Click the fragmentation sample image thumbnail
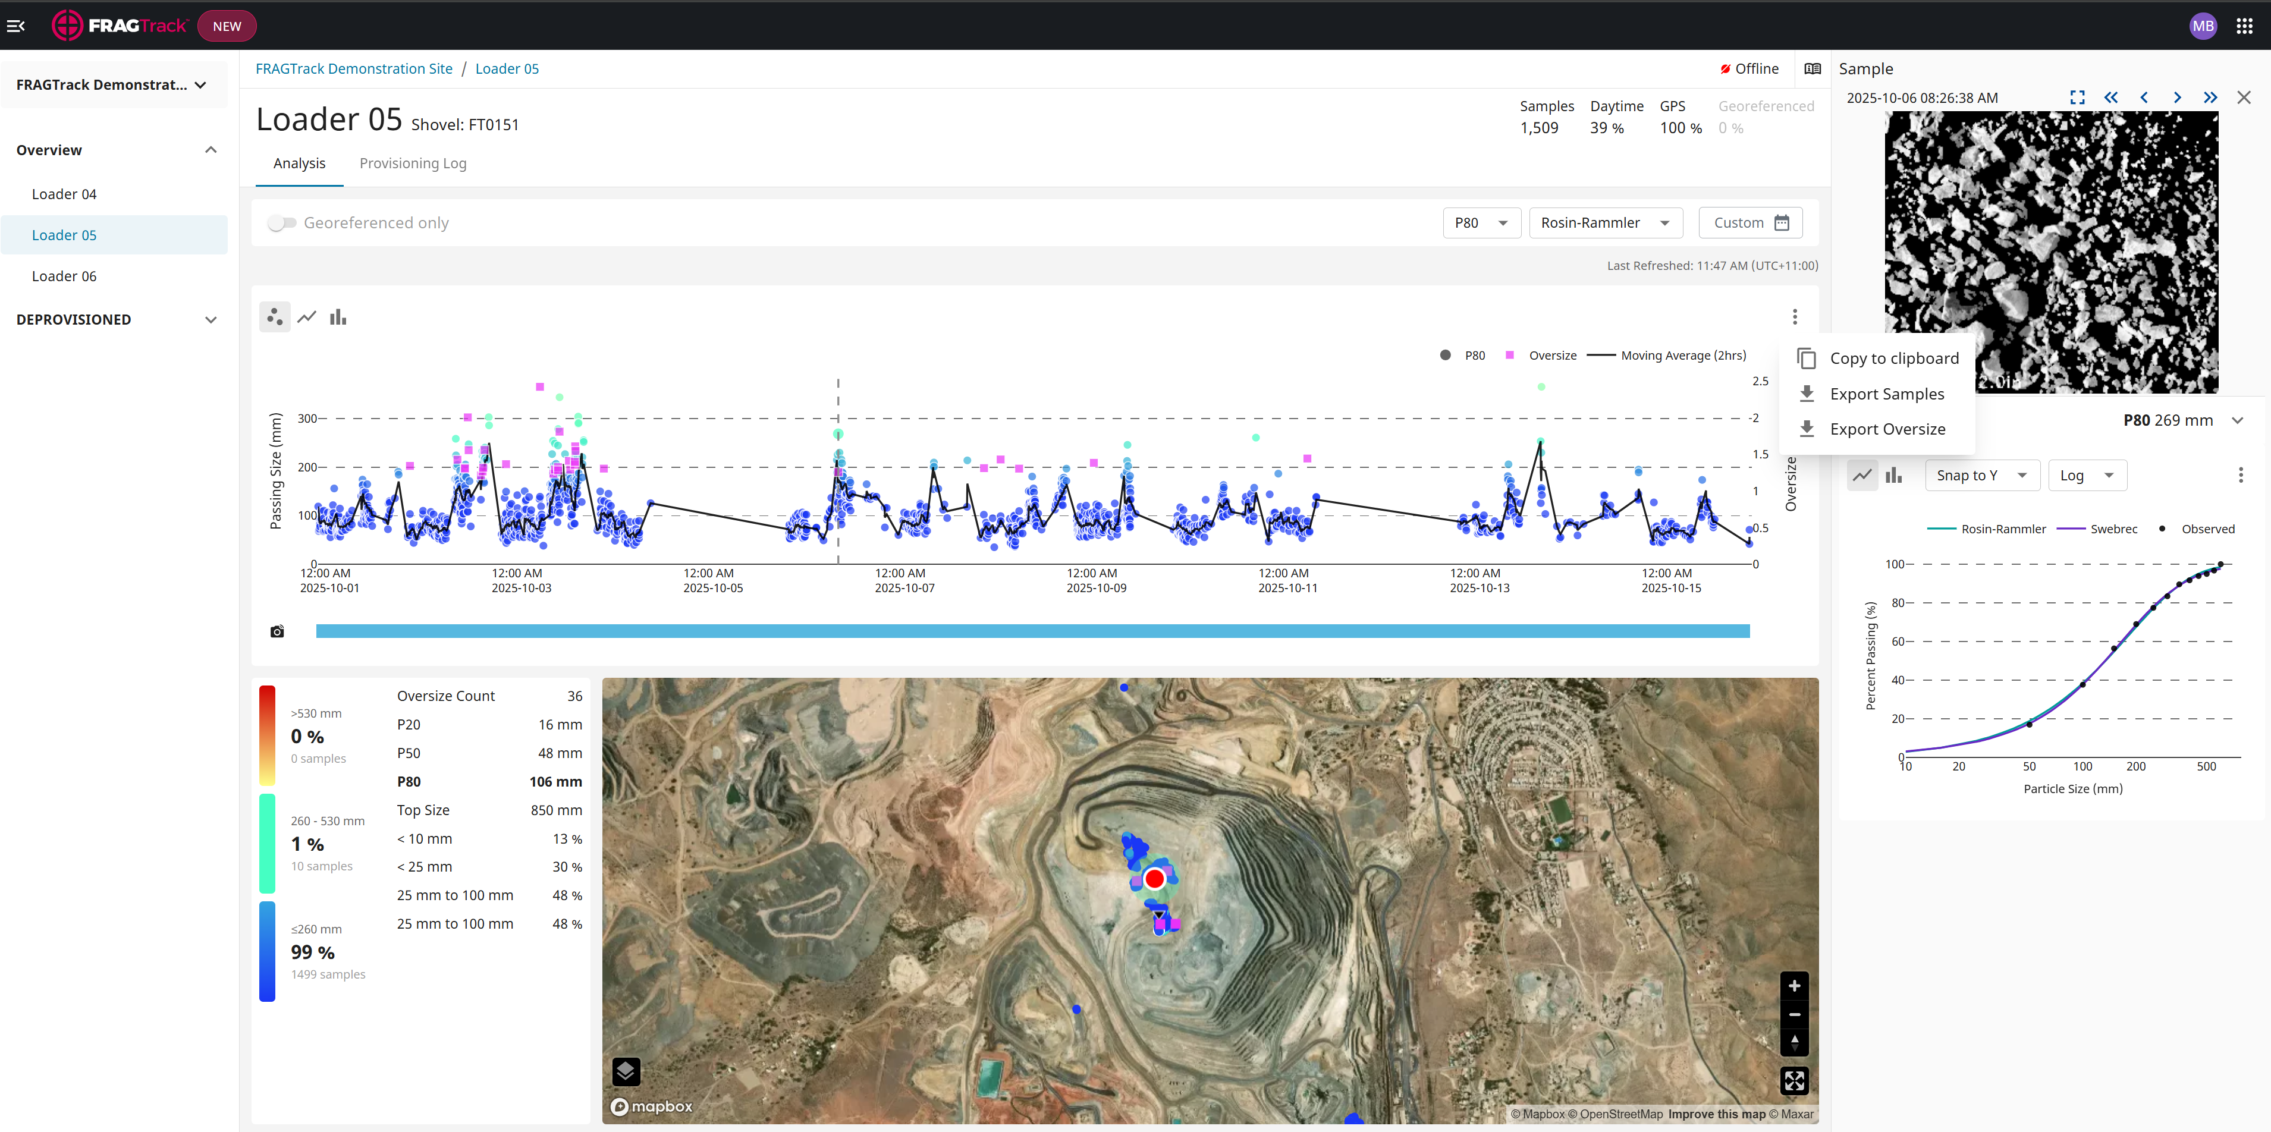 2050,252
